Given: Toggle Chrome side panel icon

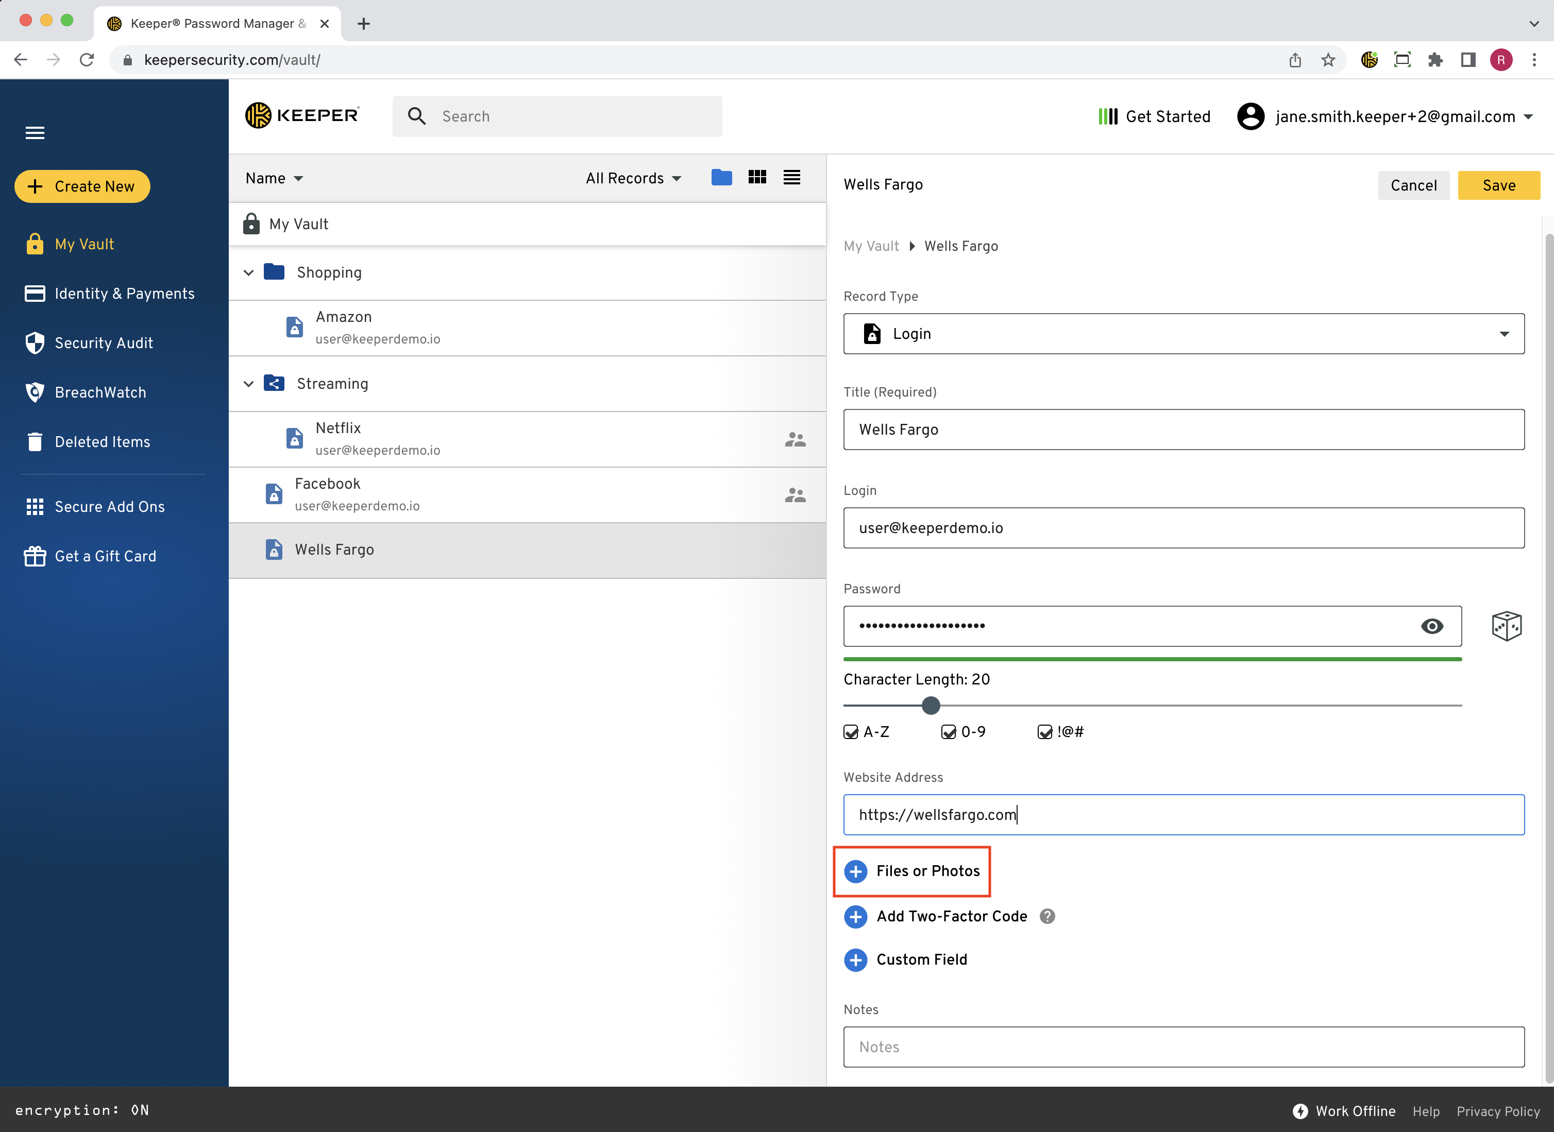Looking at the screenshot, I should point(1467,60).
